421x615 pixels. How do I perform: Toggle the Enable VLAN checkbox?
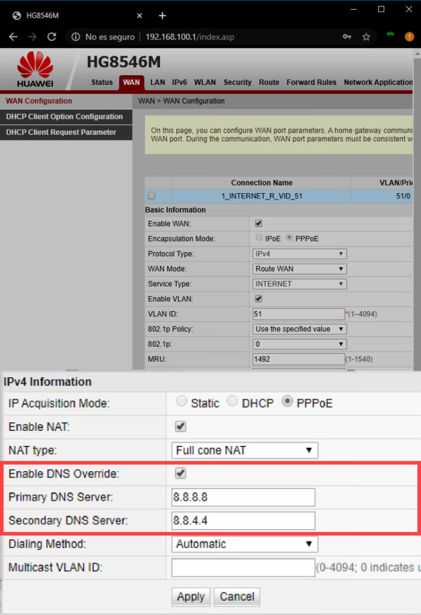point(258,299)
